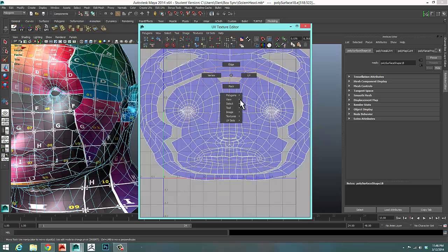This screenshot has width=448, height=252.
Task: Click the Select button in Attribute Editor
Action: point(360,210)
